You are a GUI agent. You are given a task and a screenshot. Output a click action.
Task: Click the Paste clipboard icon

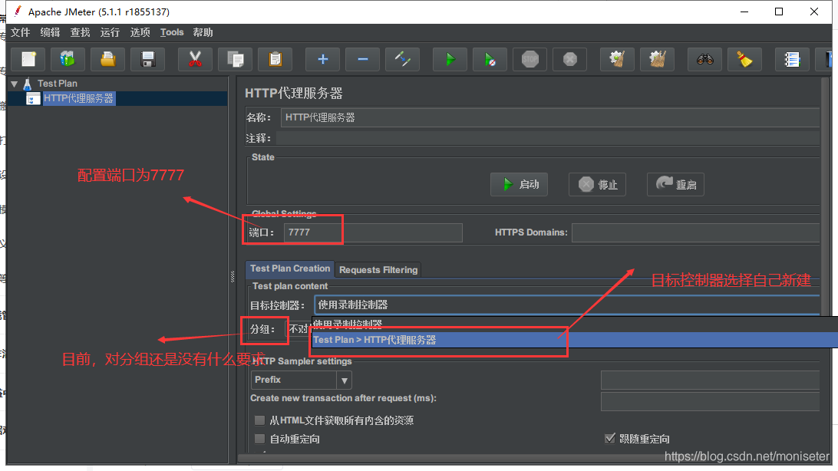click(275, 59)
